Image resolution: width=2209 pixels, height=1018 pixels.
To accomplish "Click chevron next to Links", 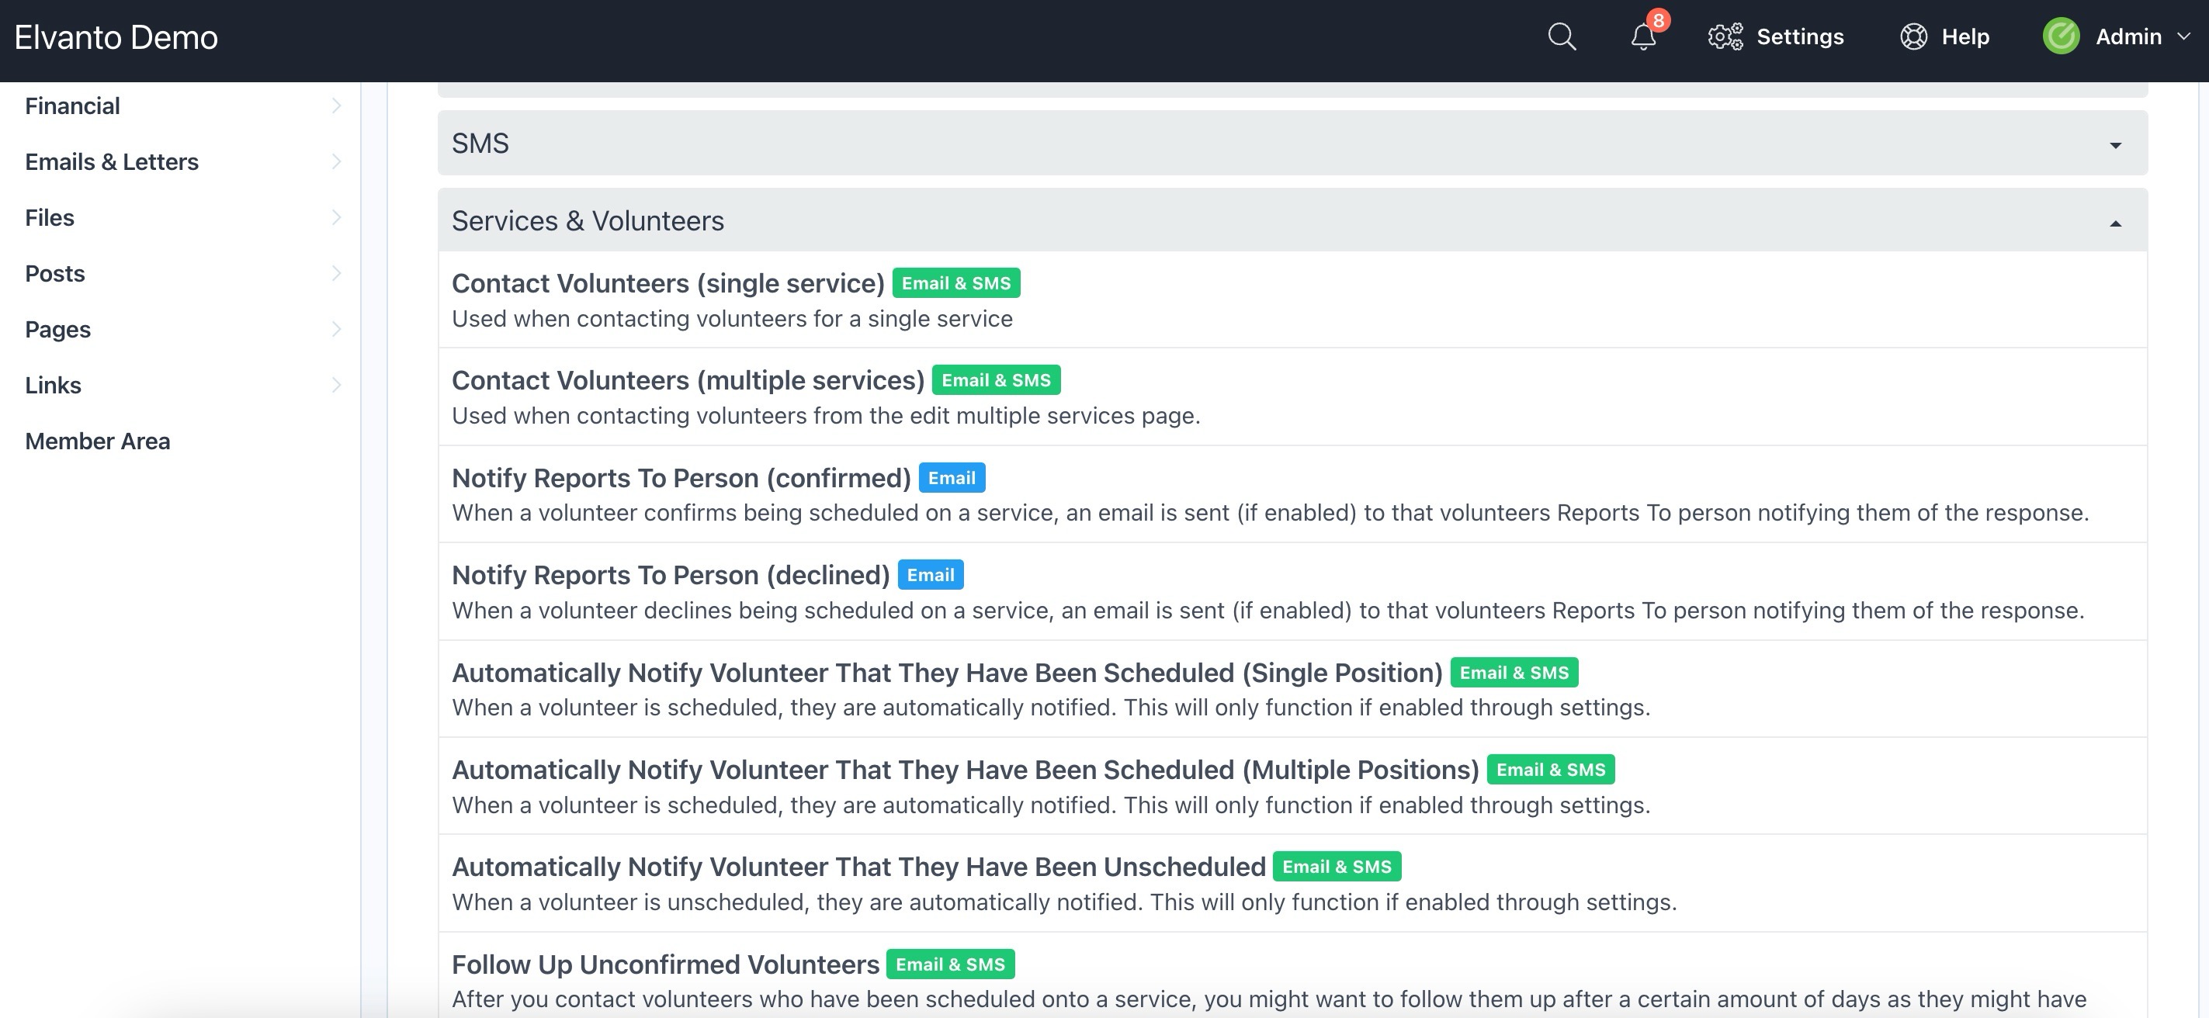I will (x=336, y=385).
